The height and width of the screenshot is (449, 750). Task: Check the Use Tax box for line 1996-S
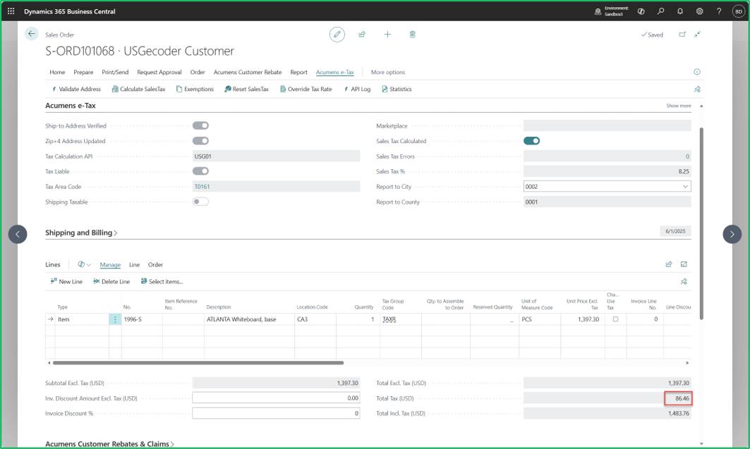[x=616, y=319]
